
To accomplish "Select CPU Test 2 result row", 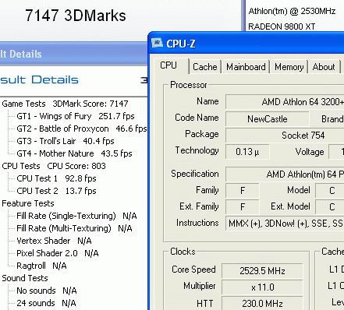I will point(56,191).
